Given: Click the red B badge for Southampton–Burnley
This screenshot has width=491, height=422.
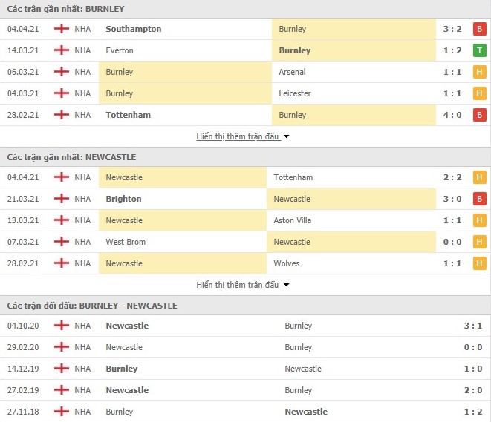Looking at the screenshot, I should coord(480,29).
